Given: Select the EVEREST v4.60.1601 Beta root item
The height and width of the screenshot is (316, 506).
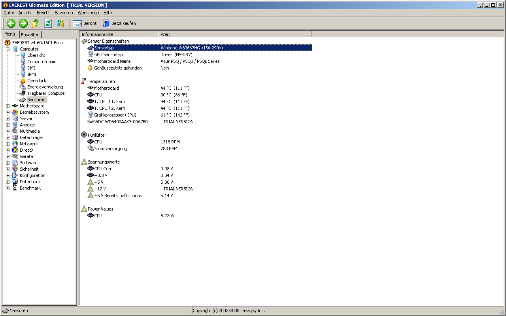Looking at the screenshot, I should (37, 43).
